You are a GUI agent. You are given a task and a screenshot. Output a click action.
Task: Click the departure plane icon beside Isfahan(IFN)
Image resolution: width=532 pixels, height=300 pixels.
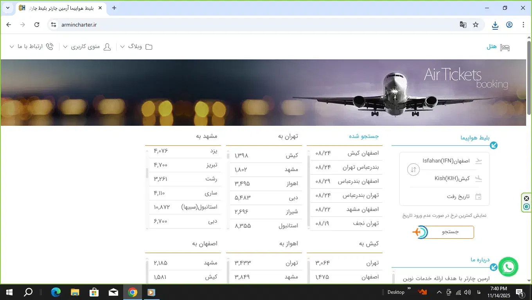[478, 161]
